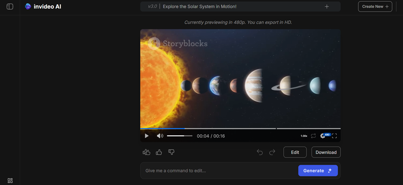The width and height of the screenshot is (403, 185).
Task: Open the apps grid icon
Action: (10, 180)
